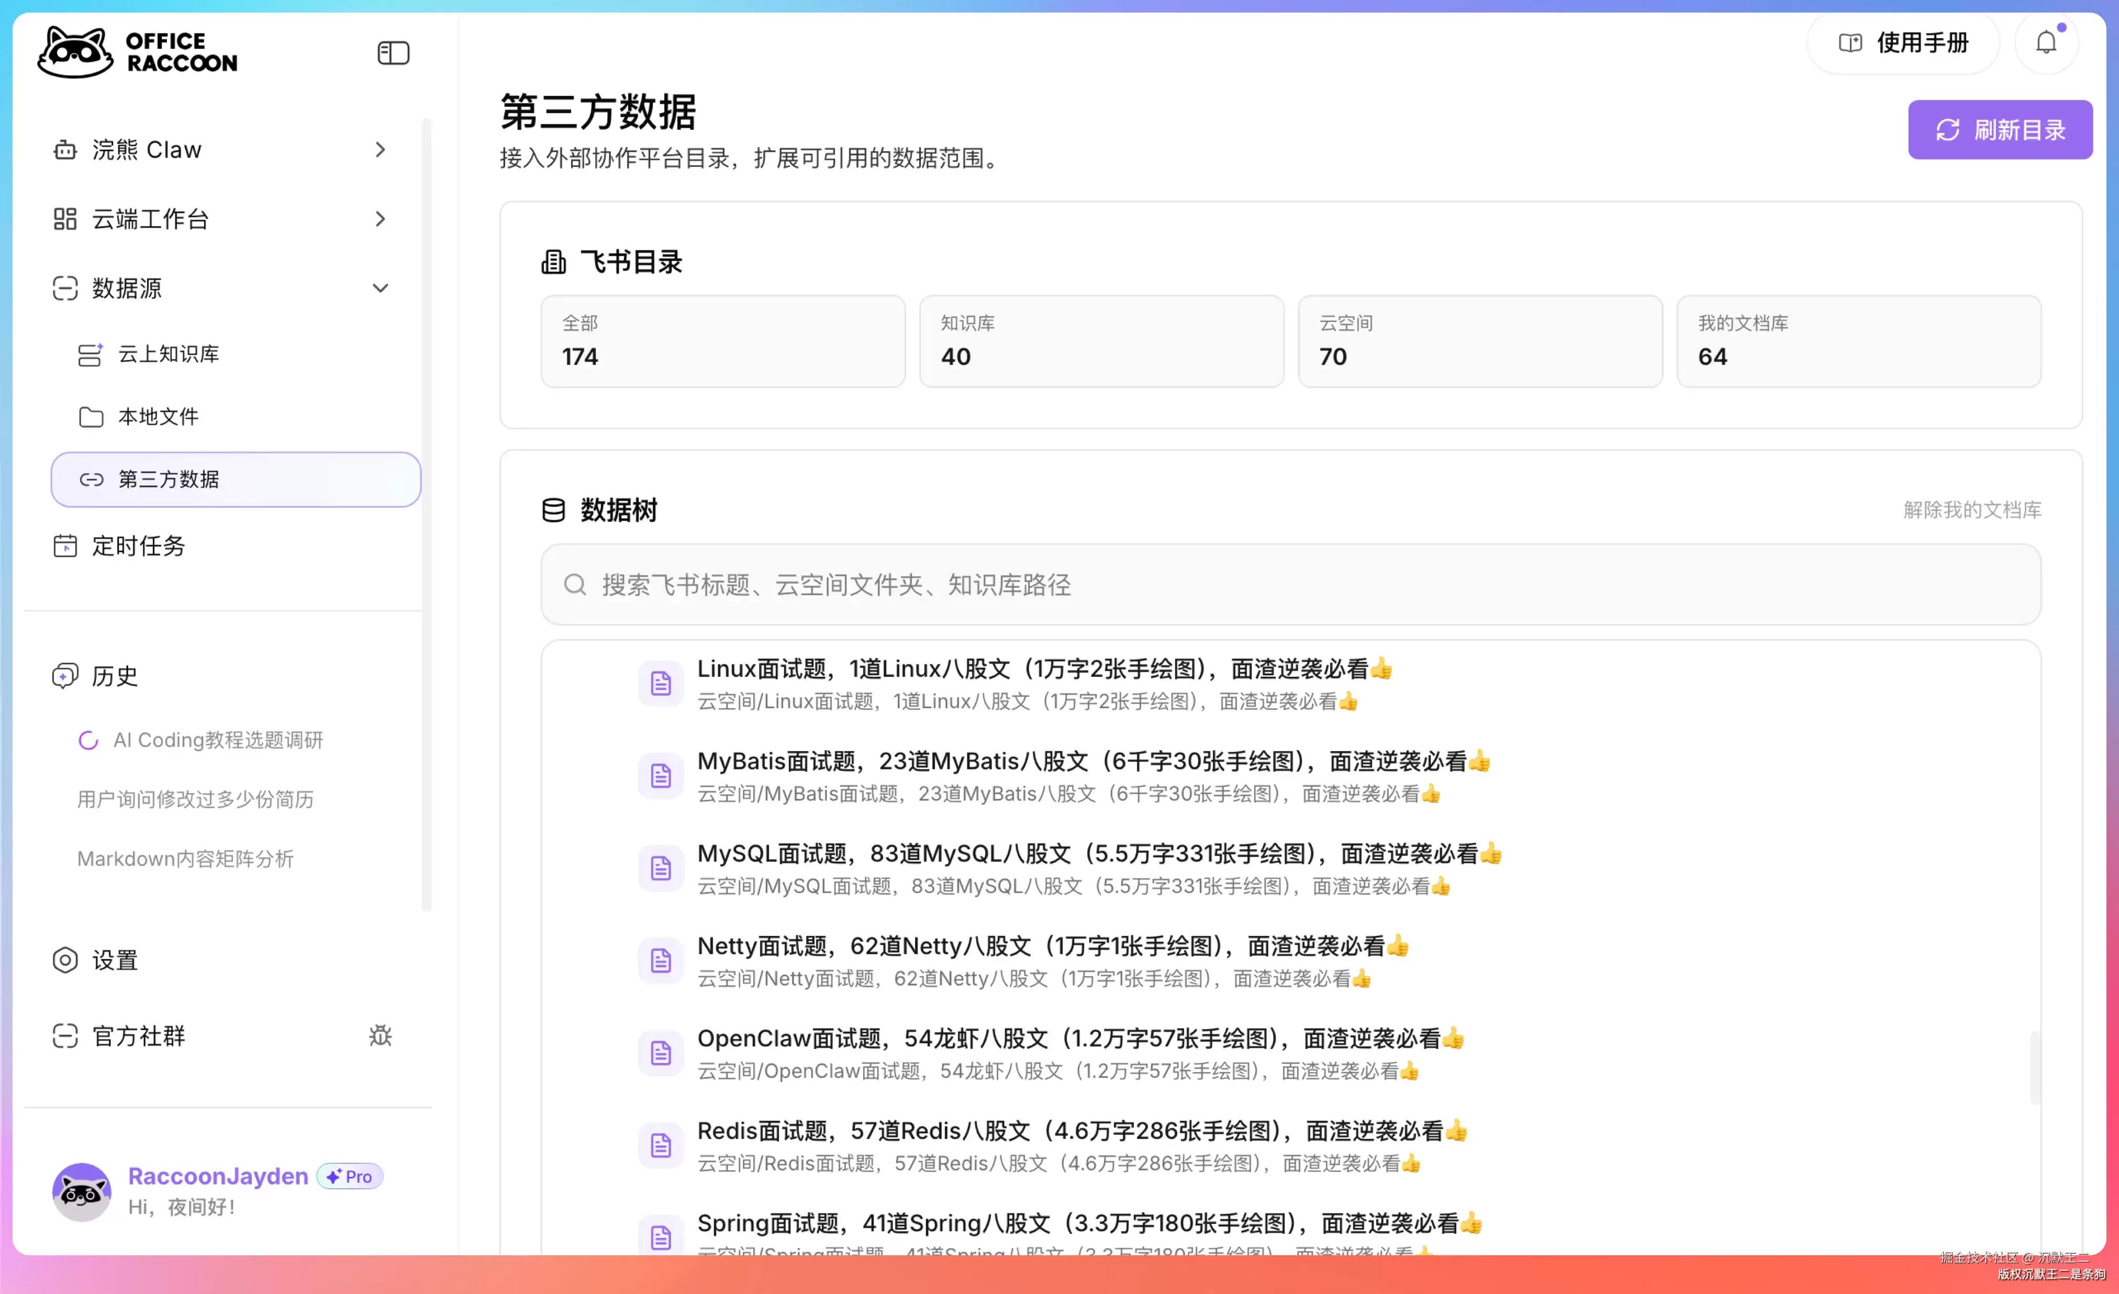Image resolution: width=2119 pixels, height=1294 pixels.
Task: Click the 刷新目录 button
Action: click(x=2000, y=130)
